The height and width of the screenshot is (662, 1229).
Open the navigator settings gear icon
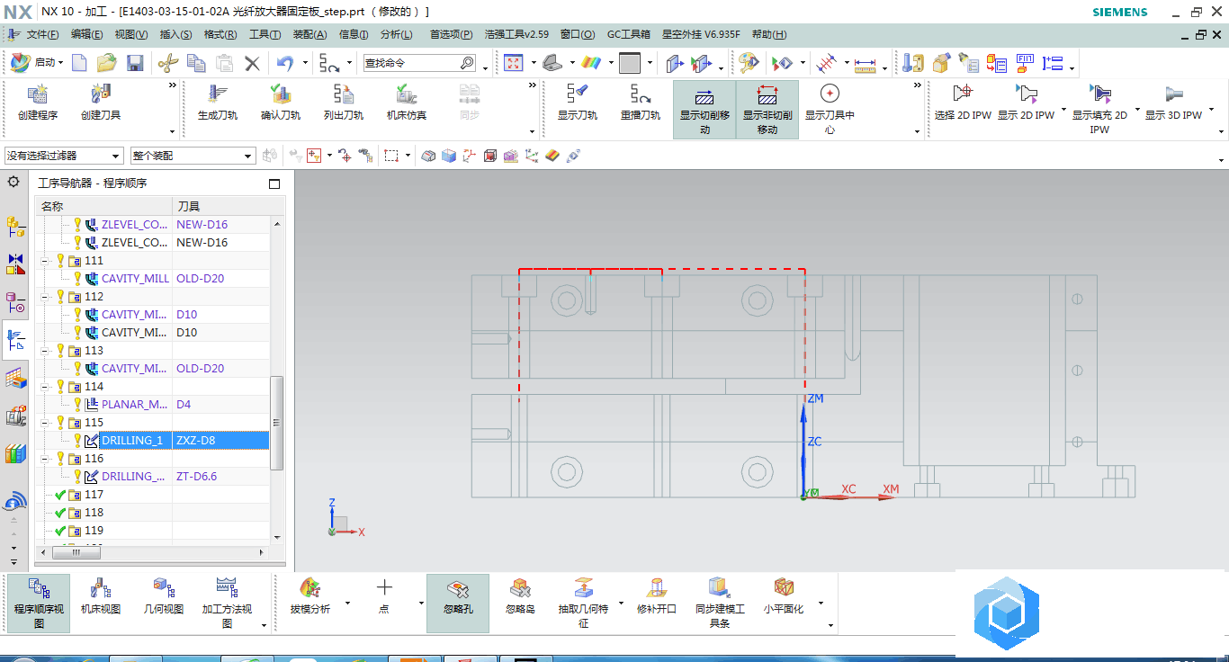13,182
